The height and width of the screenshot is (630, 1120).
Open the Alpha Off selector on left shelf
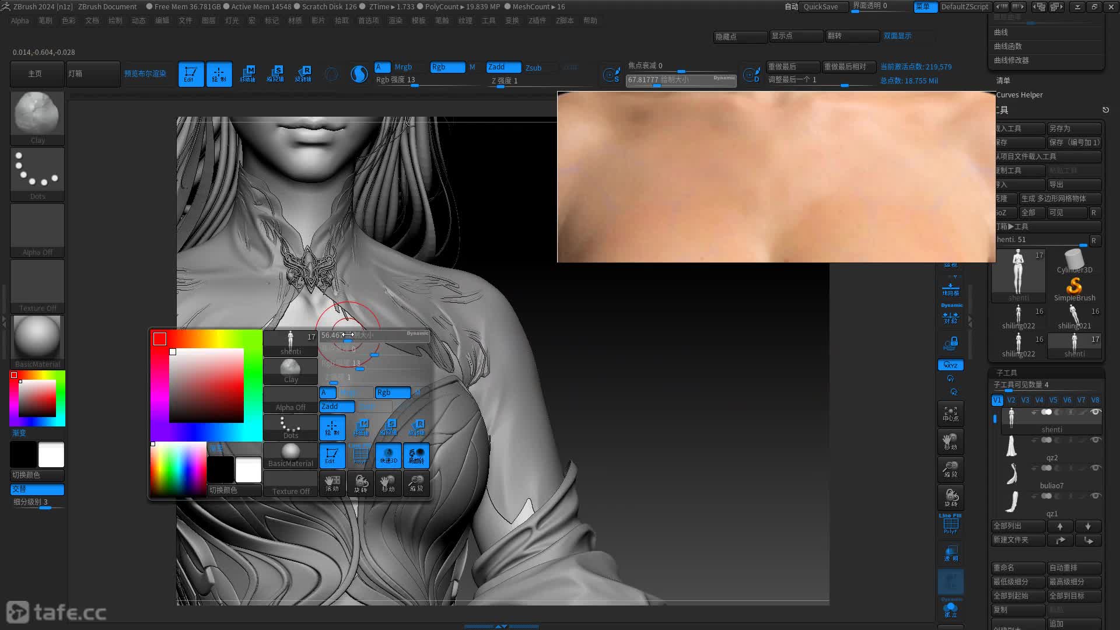pos(37,230)
